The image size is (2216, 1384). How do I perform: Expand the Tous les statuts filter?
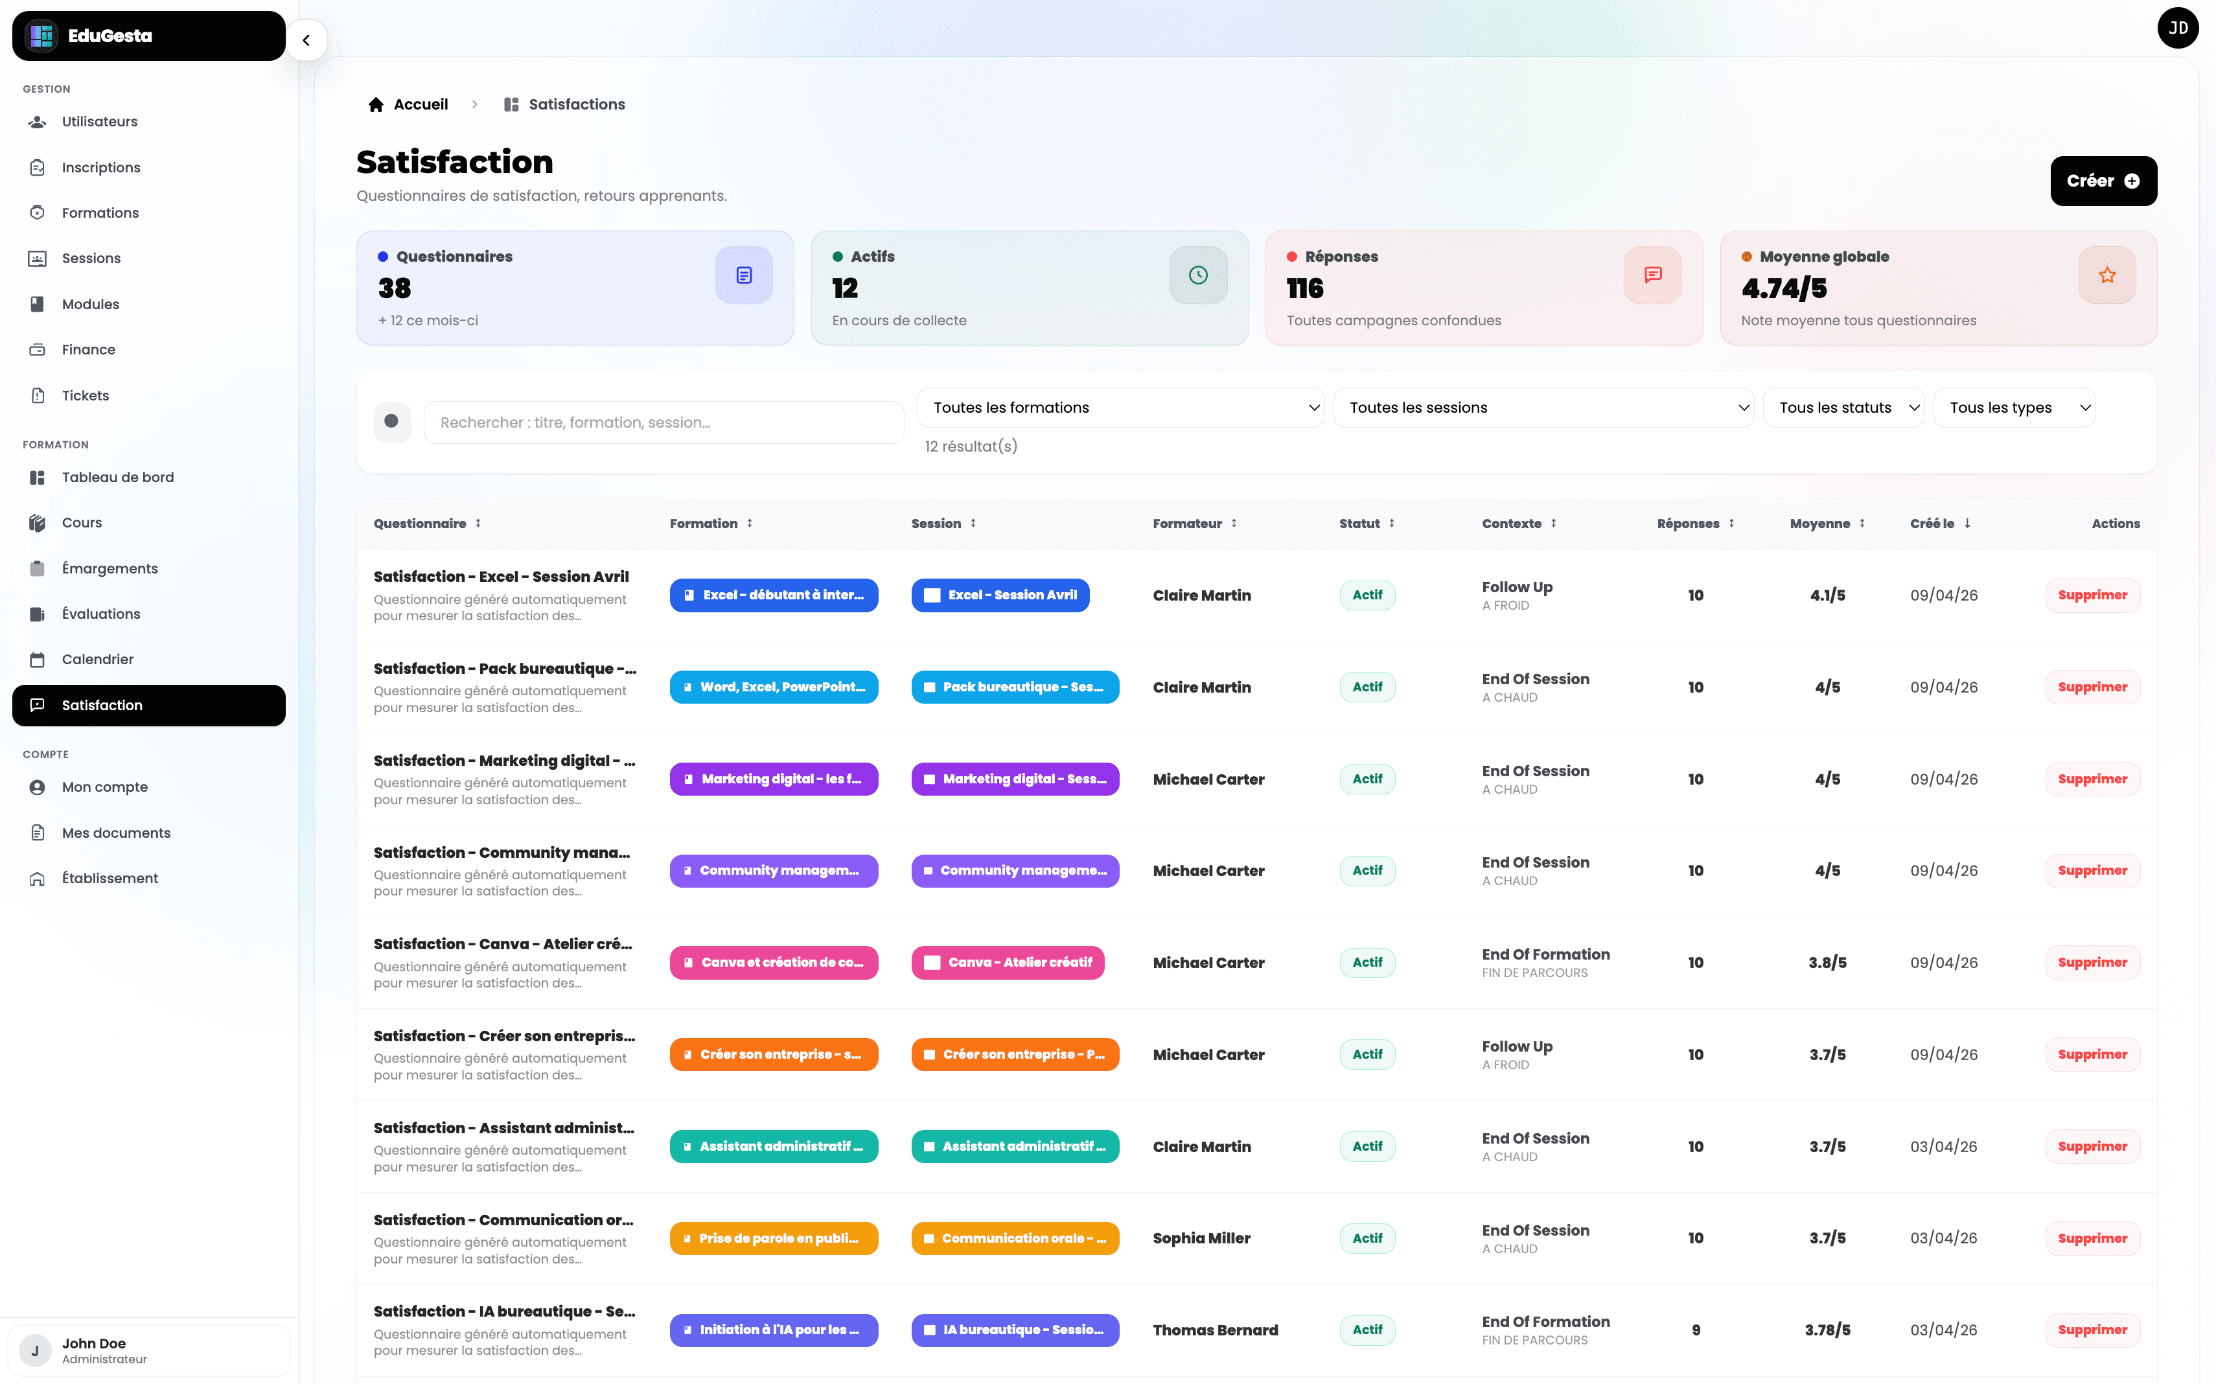pos(1843,408)
